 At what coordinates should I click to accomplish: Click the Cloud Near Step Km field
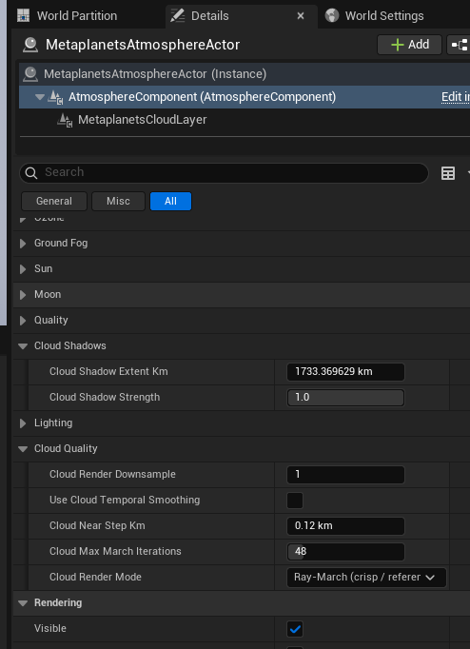(345, 525)
